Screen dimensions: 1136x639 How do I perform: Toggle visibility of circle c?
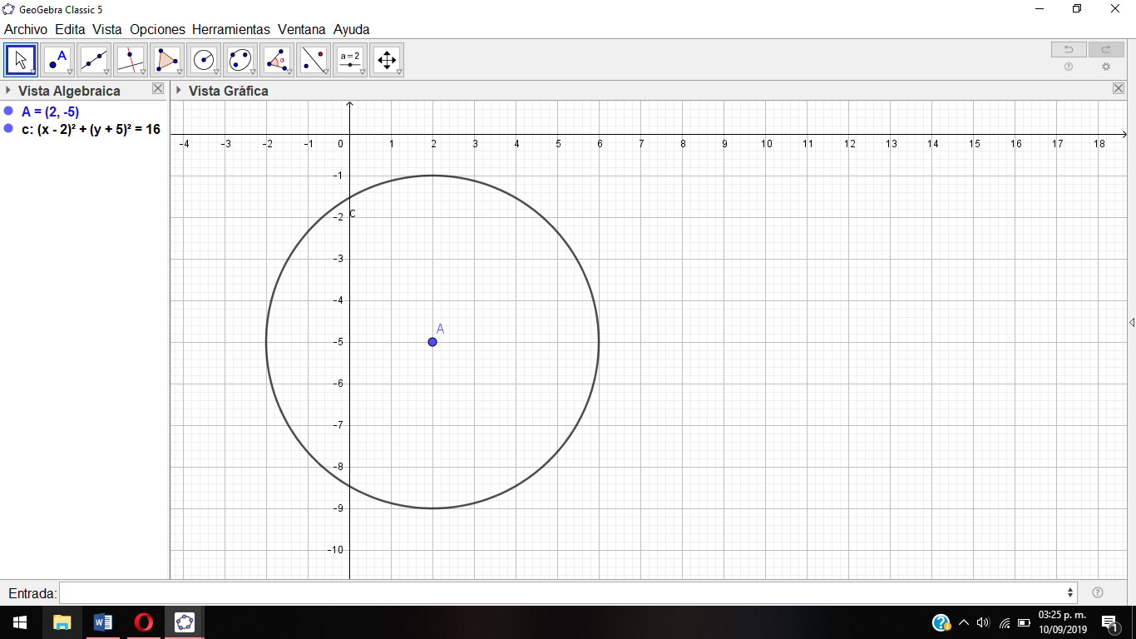click(7, 130)
